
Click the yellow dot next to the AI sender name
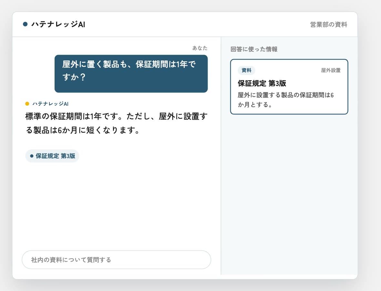tap(27, 104)
